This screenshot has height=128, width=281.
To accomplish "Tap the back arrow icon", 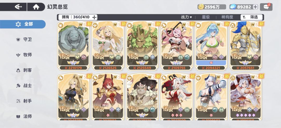I will (18, 7).
